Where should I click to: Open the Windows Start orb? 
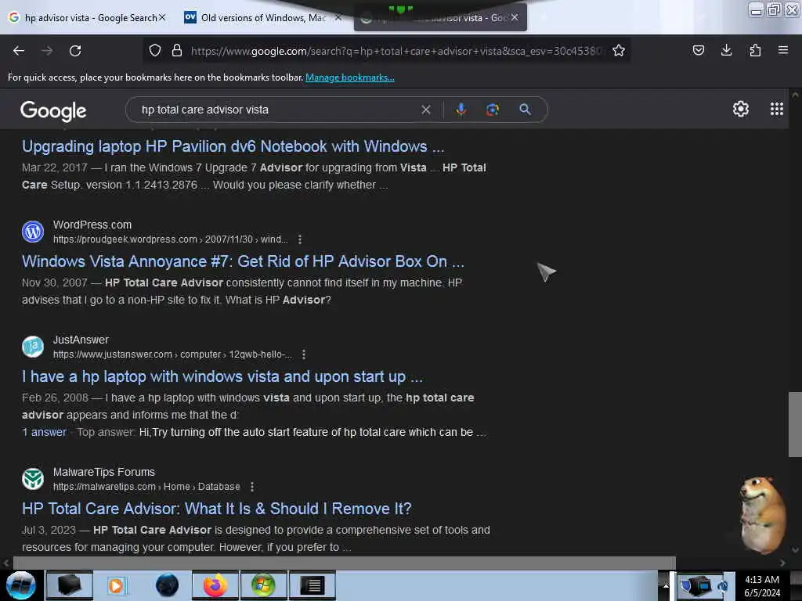21,585
